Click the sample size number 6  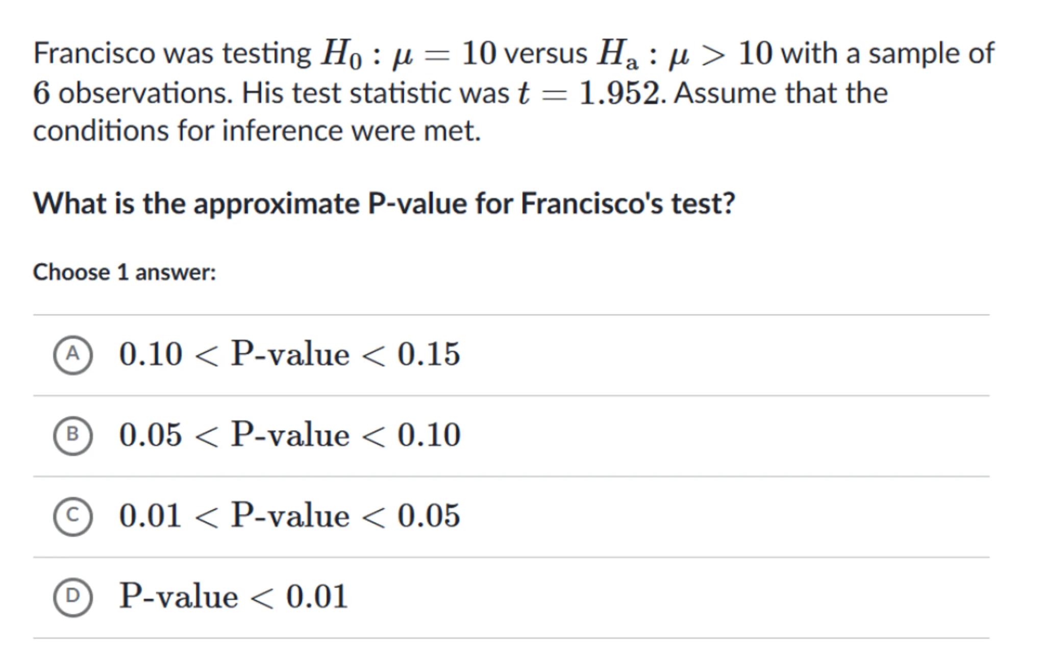pyautogui.click(x=41, y=94)
